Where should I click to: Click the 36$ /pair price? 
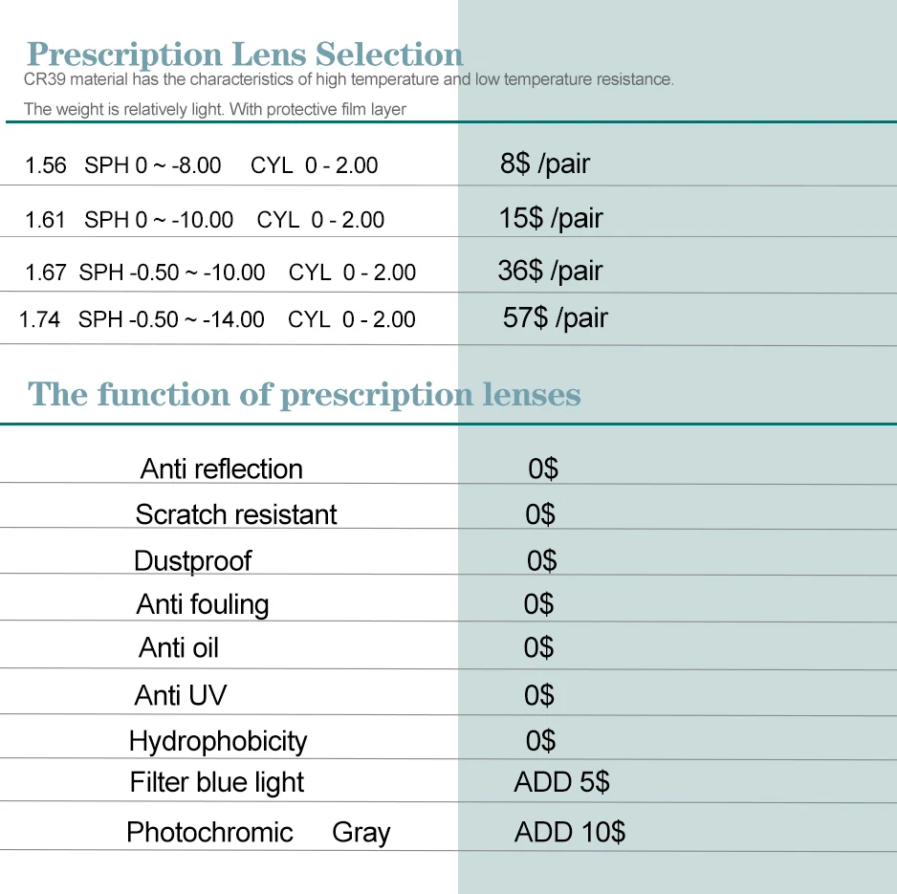550,271
